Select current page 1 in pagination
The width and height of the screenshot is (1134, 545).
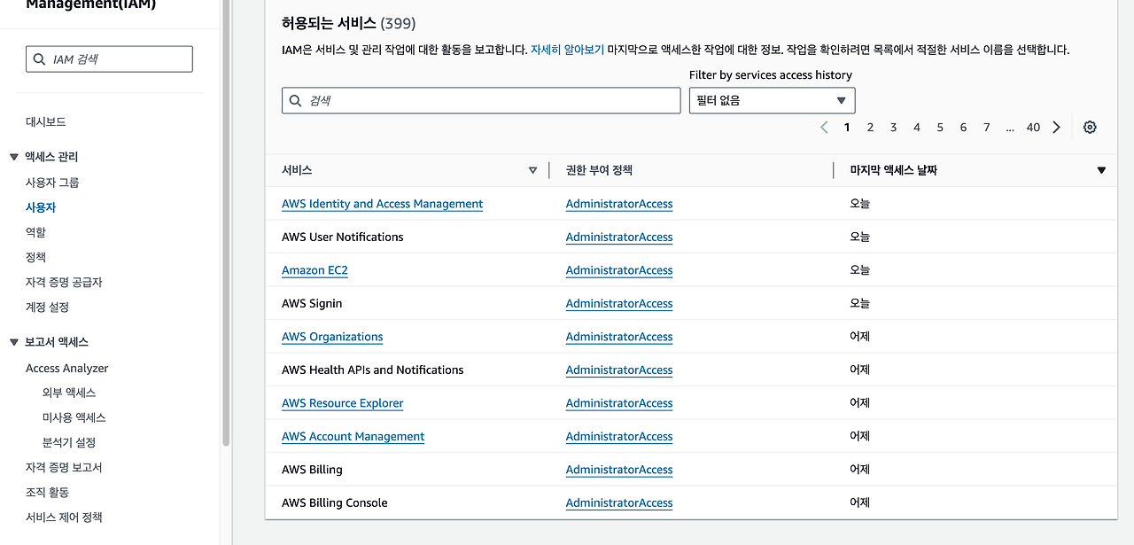tap(847, 127)
